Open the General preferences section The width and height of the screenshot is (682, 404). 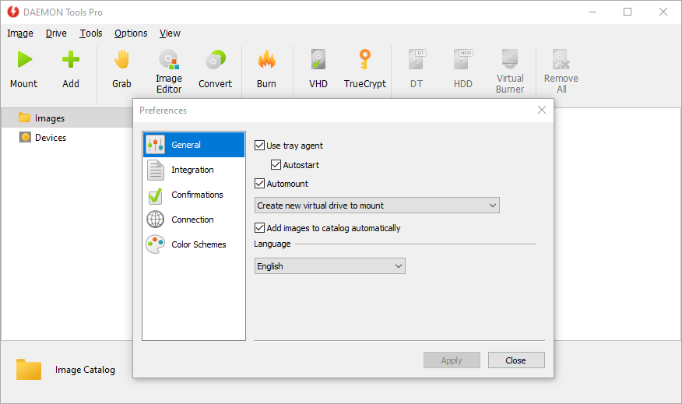tap(194, 145)
